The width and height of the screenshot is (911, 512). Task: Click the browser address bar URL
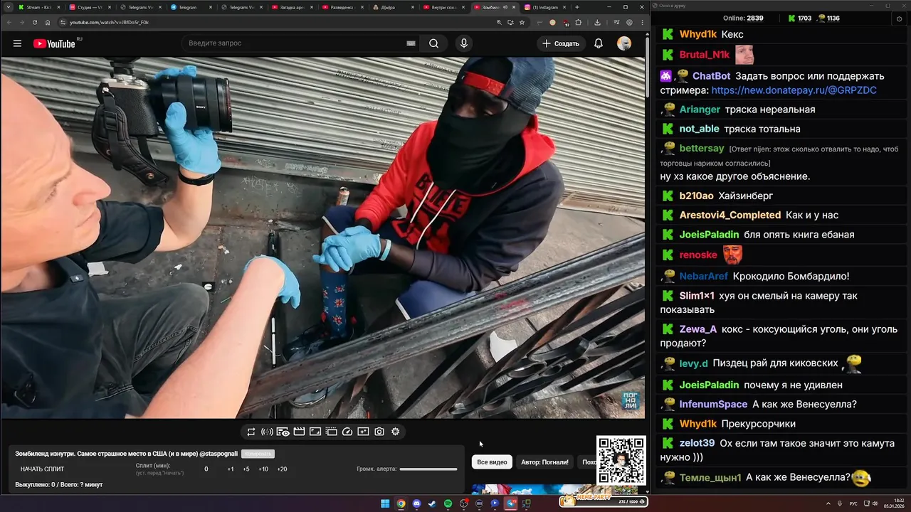(110, 22)
